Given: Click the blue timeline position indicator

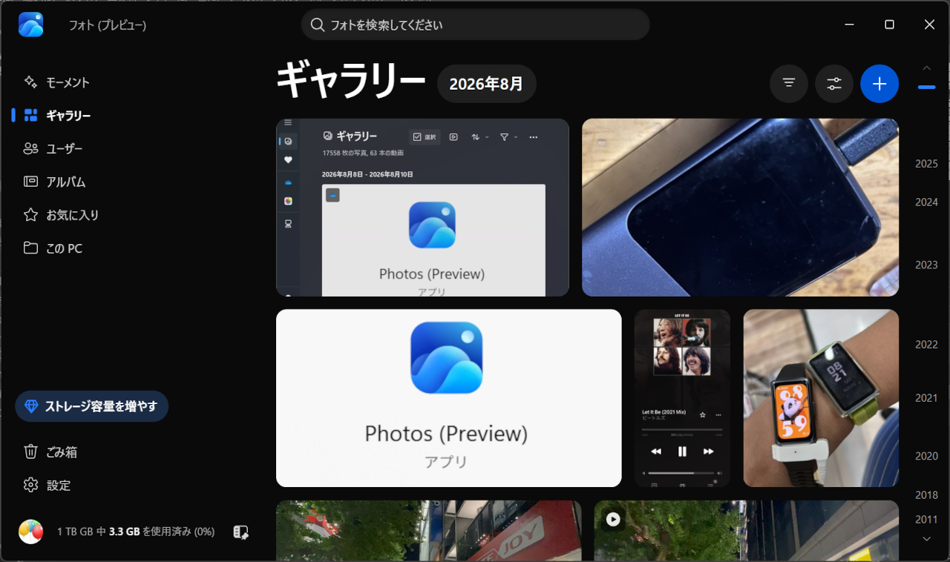Looking at the screenshot, I should (926, 87).
